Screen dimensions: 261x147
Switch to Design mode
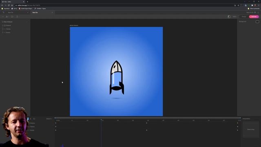coord(244,17)
